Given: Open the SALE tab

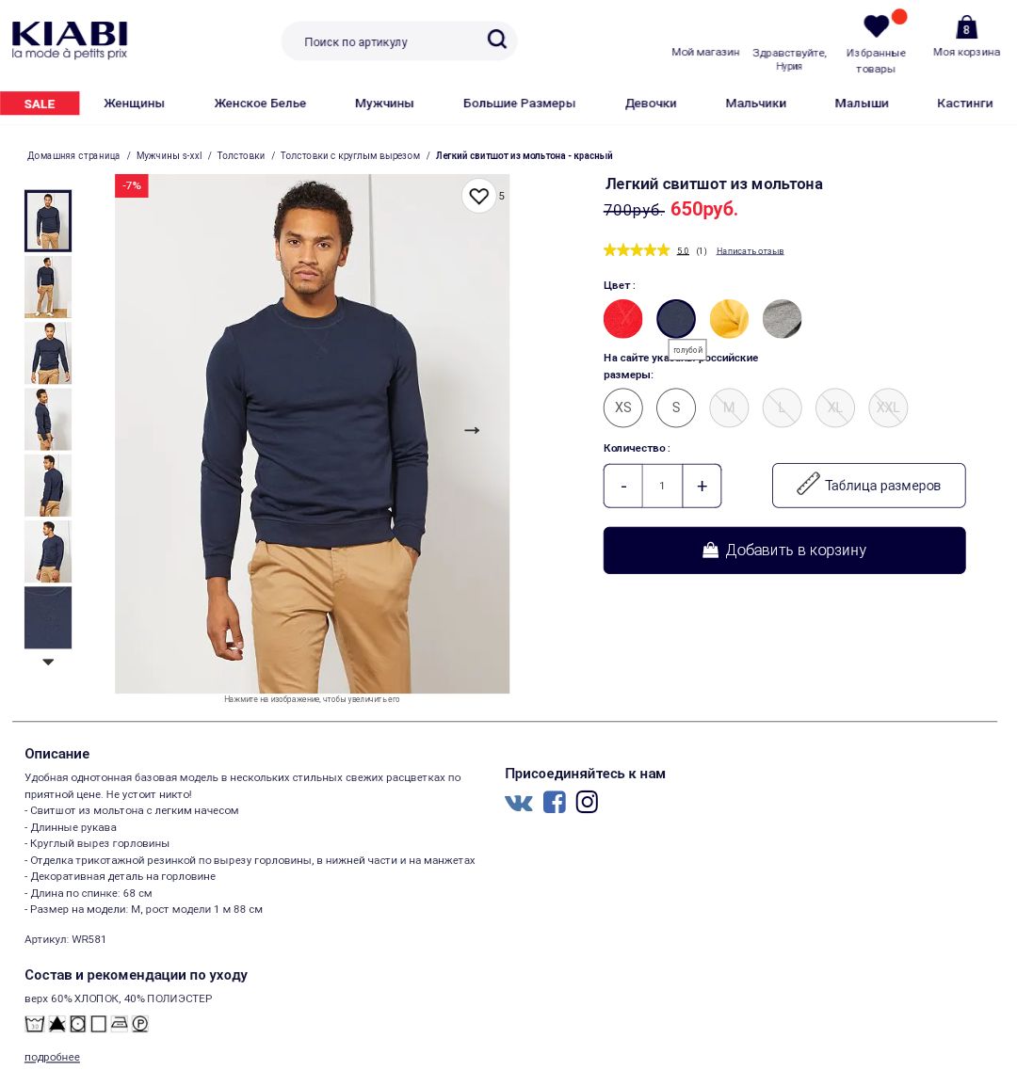Looking at the screenshot, I should (x=40, y=103).
